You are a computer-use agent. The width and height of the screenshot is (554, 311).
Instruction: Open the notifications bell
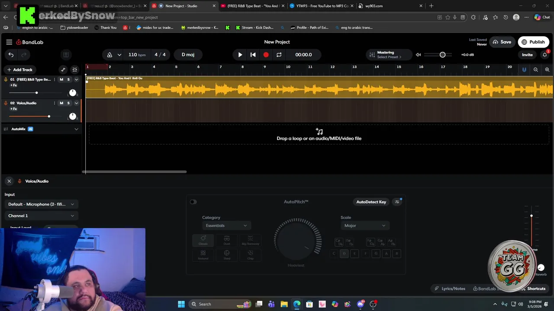(545, 54)
